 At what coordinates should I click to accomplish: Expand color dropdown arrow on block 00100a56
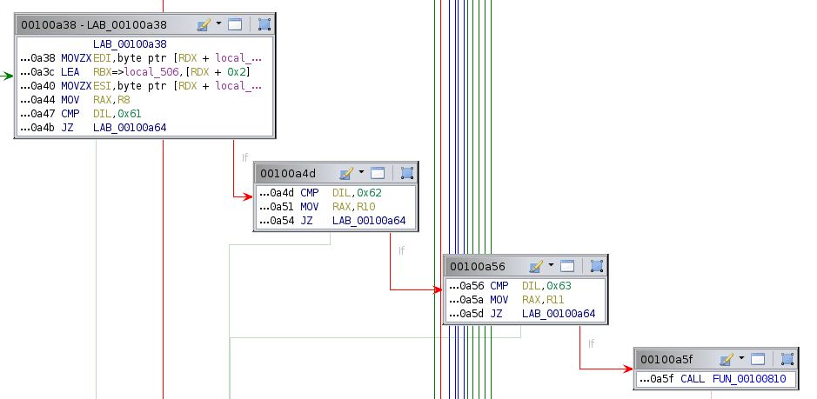click(550, 266)
